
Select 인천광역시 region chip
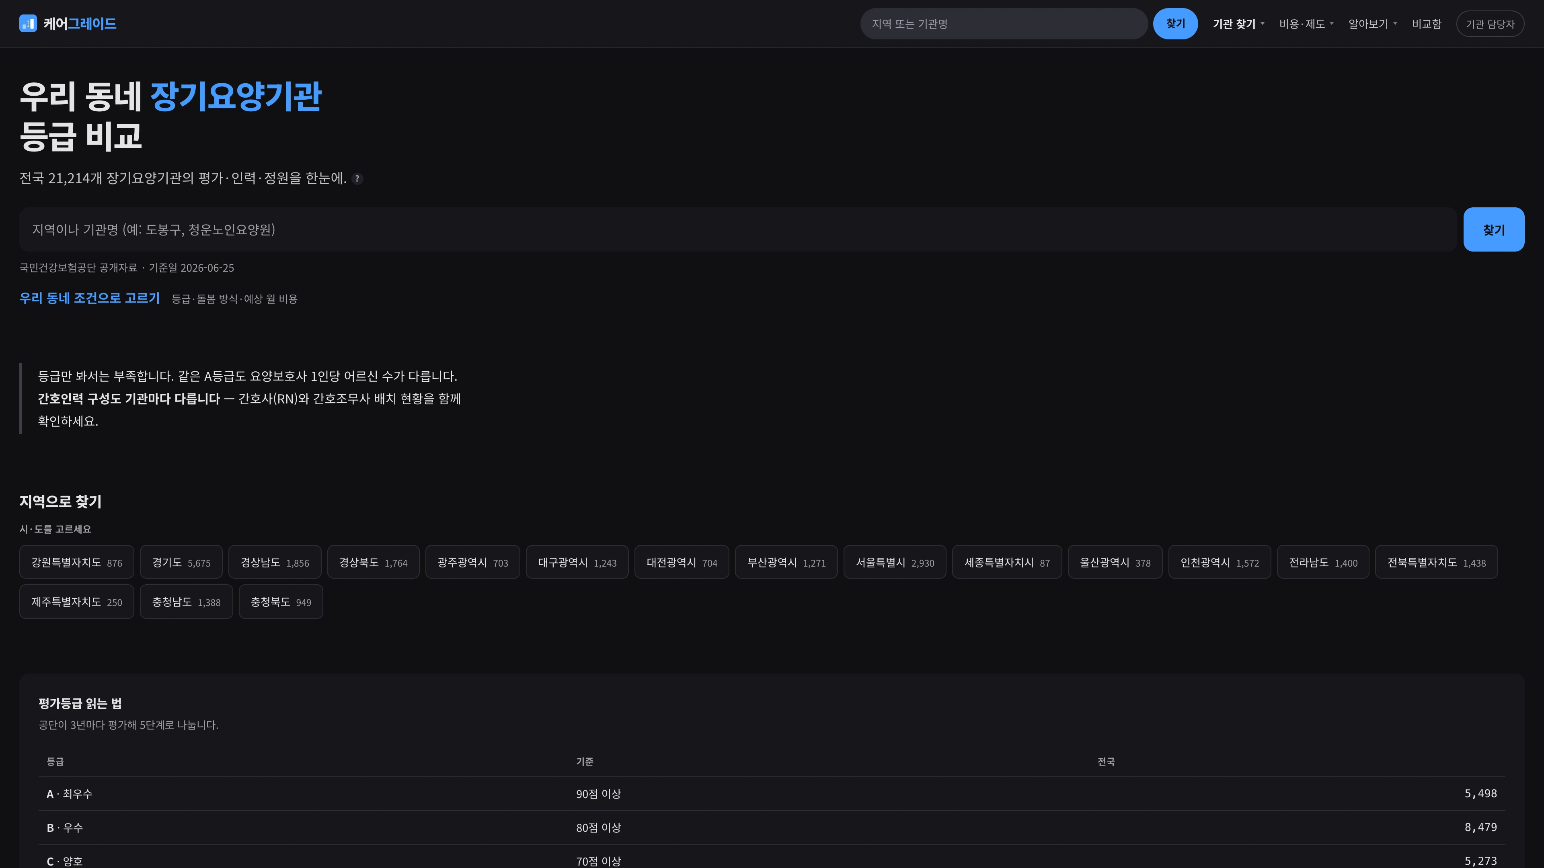pyautogui.click(x=1220, y=563)
